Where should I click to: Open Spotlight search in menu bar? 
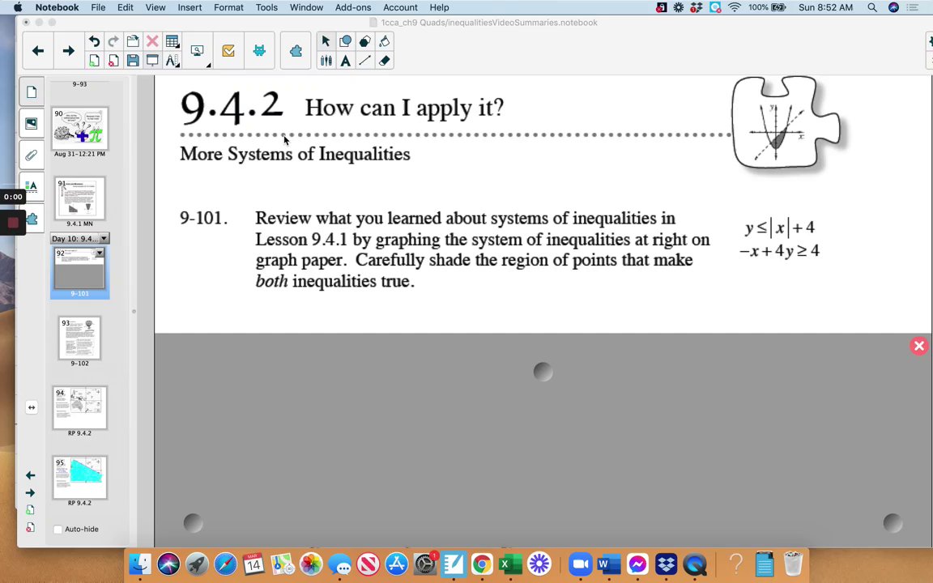pyautogui.click(x=871, y=7)
